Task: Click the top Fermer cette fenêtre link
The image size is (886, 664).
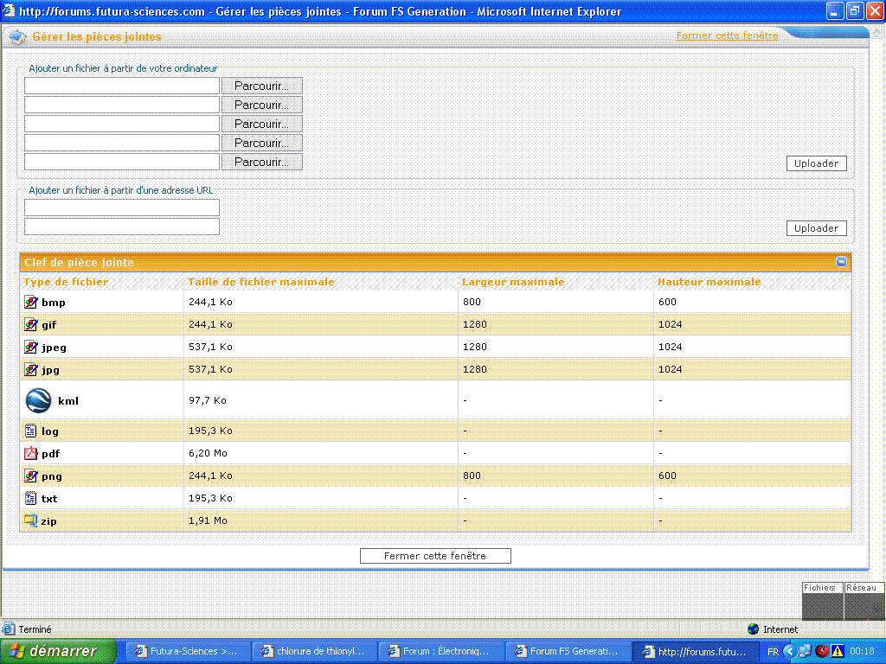Action: coord(727,35)
